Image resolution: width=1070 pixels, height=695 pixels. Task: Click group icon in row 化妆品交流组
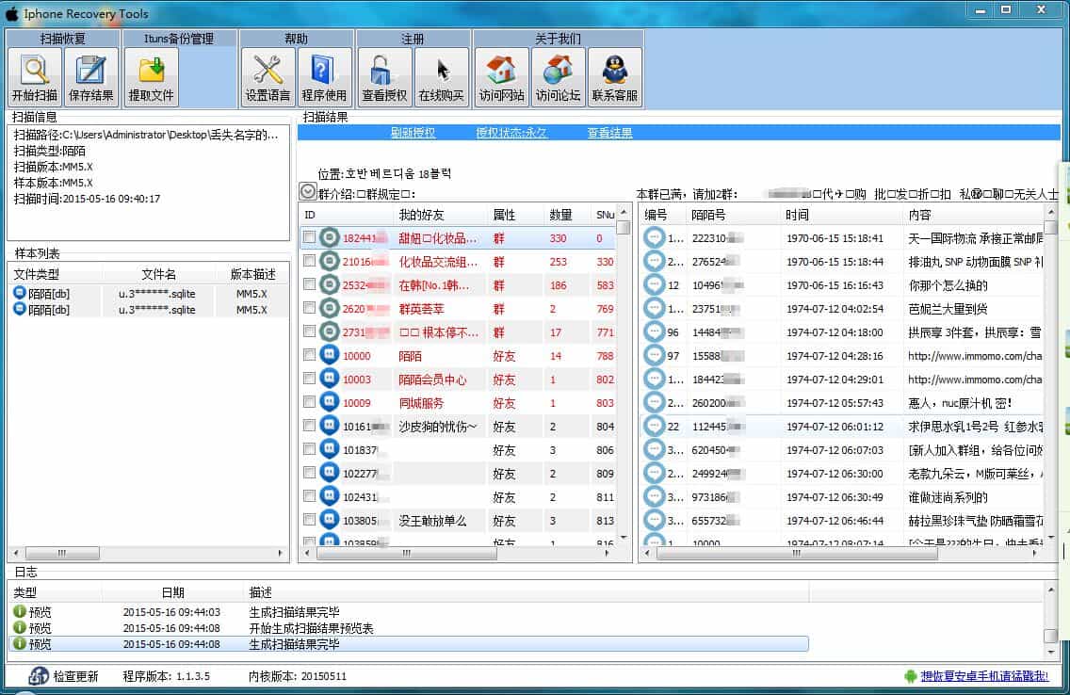point(330,261)
